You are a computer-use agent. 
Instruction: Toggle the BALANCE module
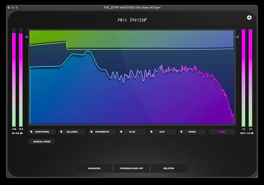[72, 132]
